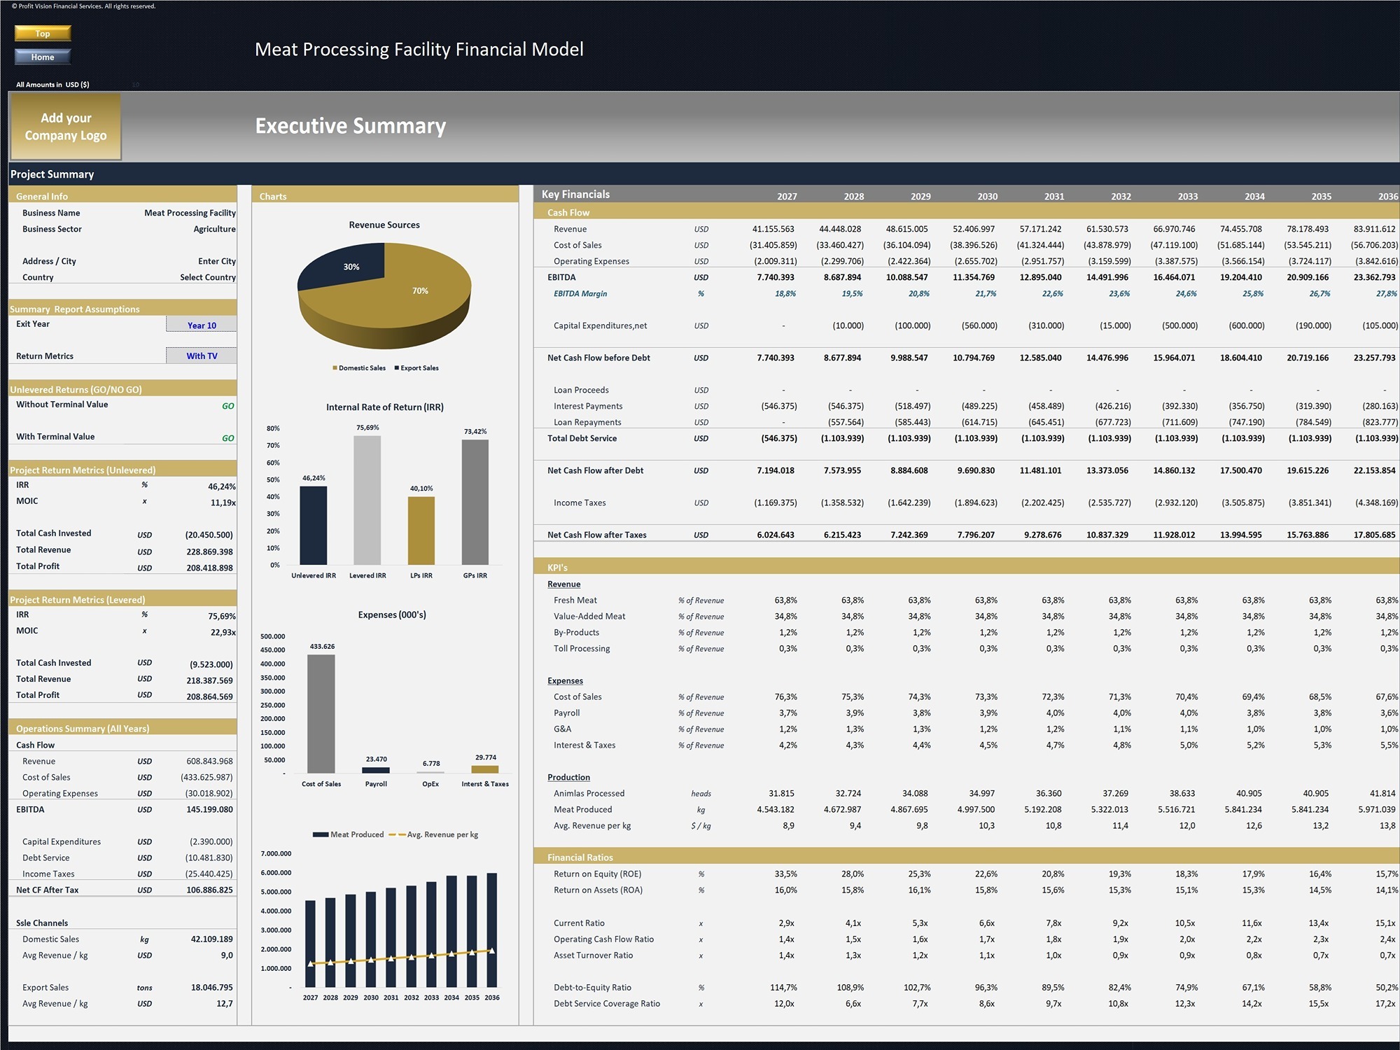Select the LPs IRR gold bar
This screenshot has width=1400, height=1050.
pyautogui.click(x=421, y=531)
